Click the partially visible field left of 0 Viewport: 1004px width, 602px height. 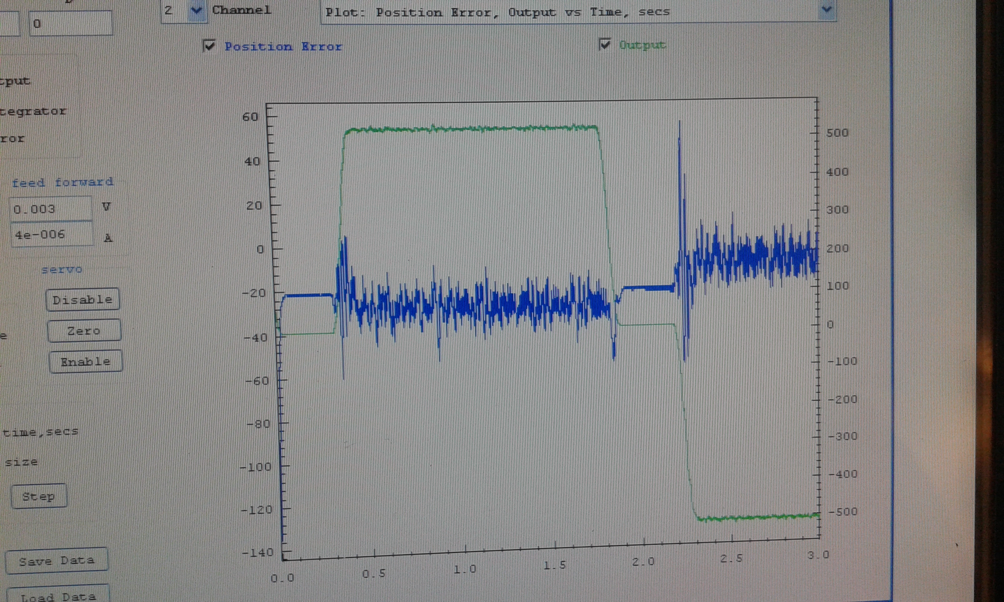pos(9,24)
